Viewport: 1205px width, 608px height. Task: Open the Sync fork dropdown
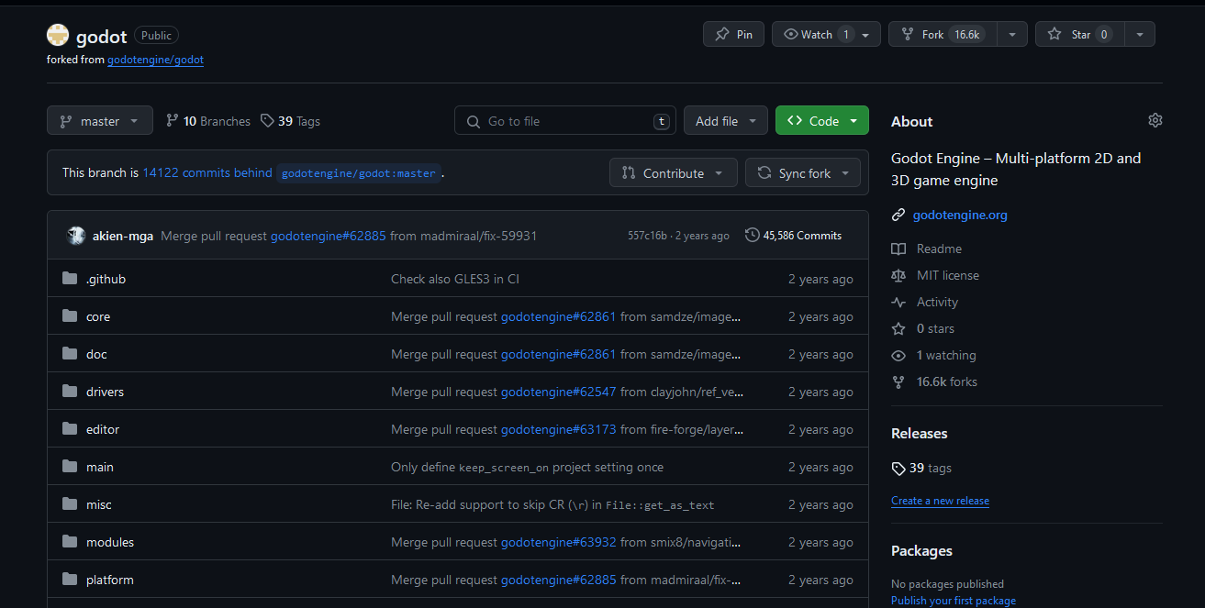[803, 172]
